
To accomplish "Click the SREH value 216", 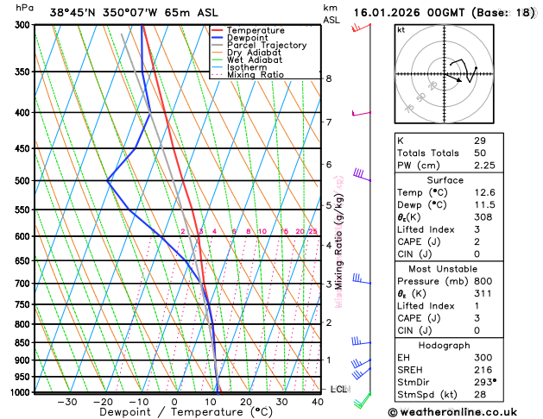I will pyautogui.click(x=483, y=370).
